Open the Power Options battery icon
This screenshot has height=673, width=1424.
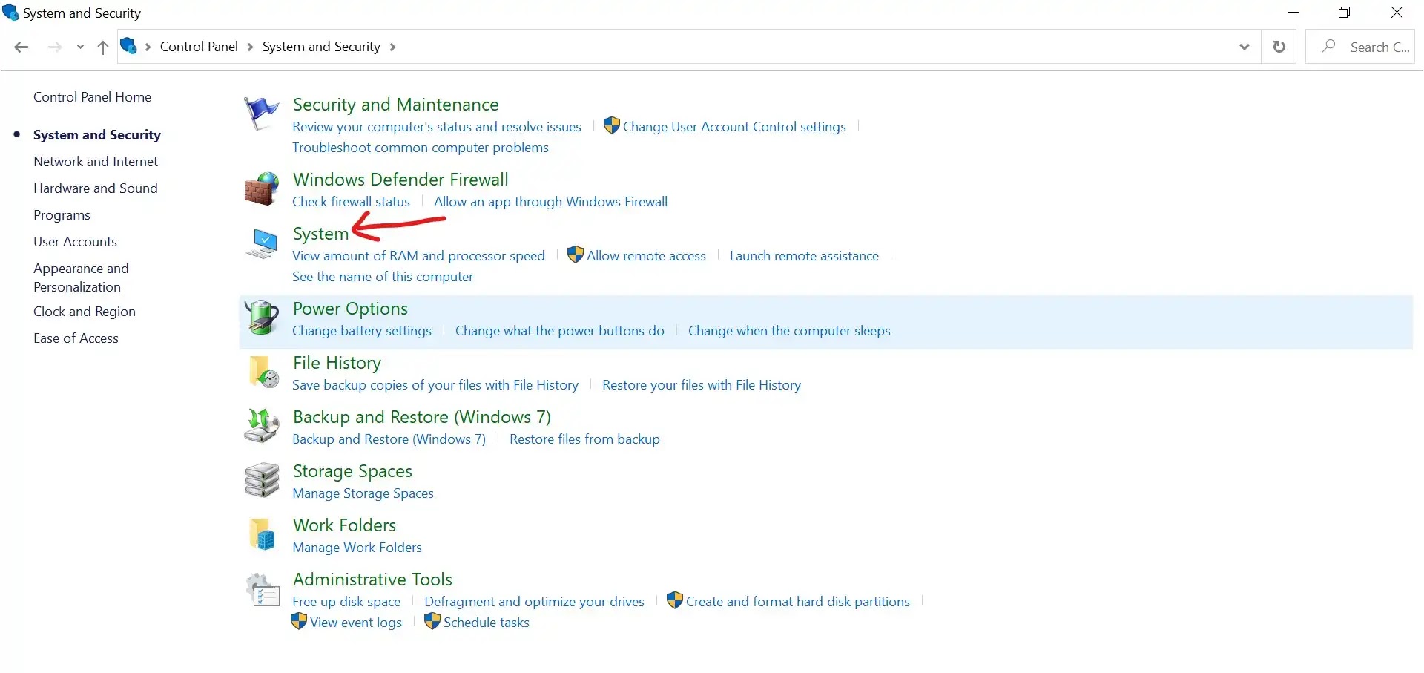261,318
